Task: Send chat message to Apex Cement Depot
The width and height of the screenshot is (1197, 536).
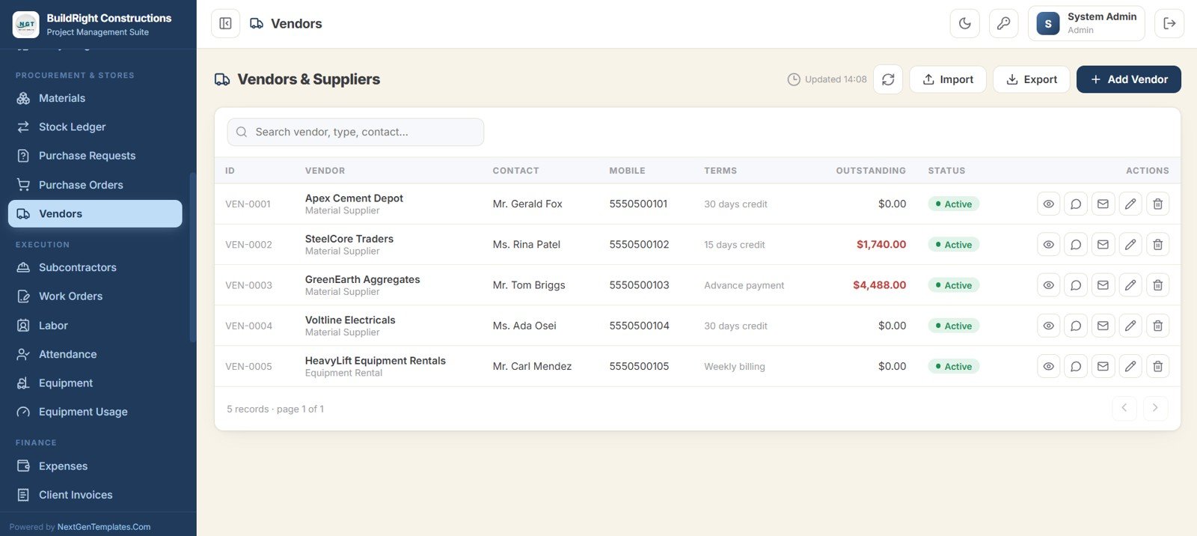Action: coord(1076,204)
